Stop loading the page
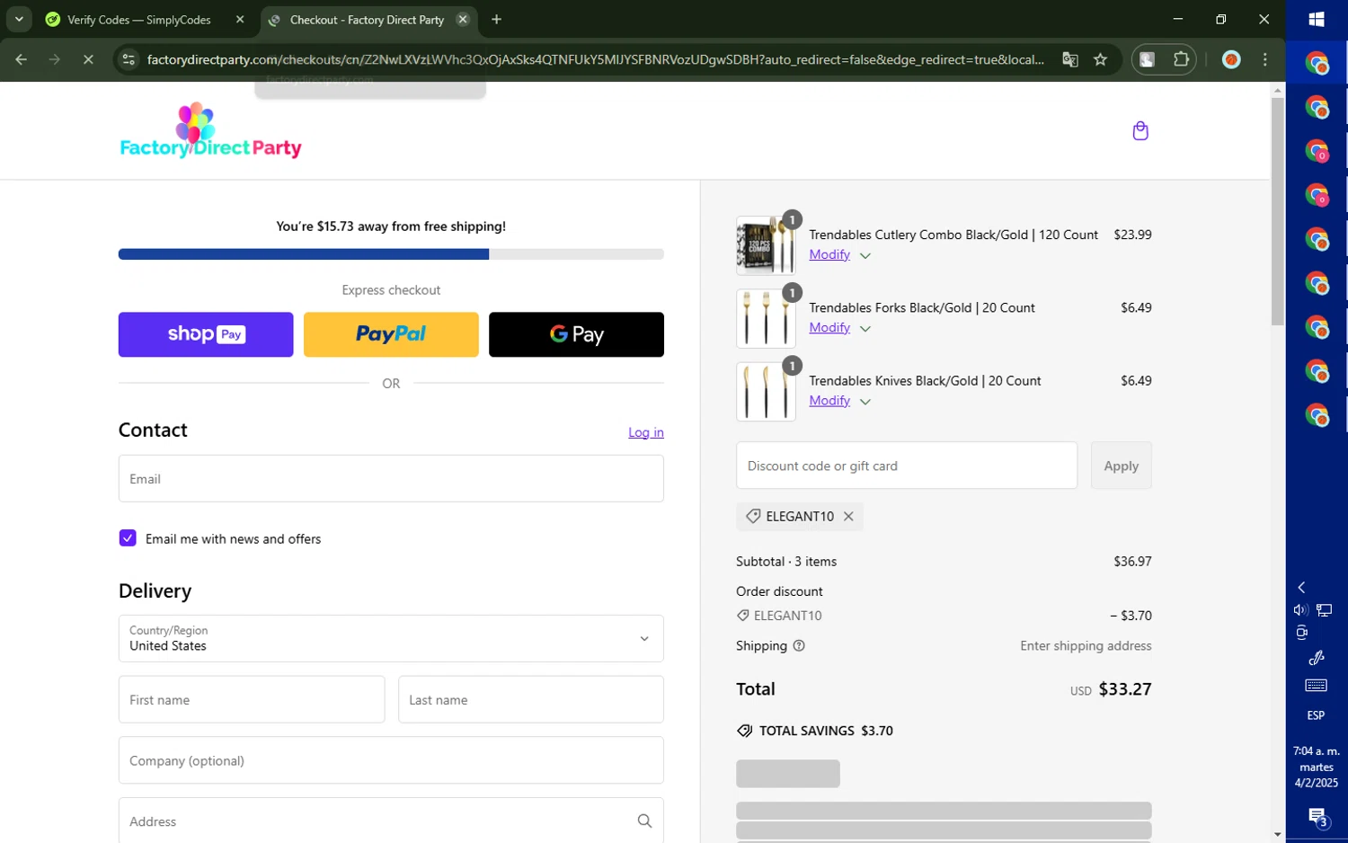 88,59
